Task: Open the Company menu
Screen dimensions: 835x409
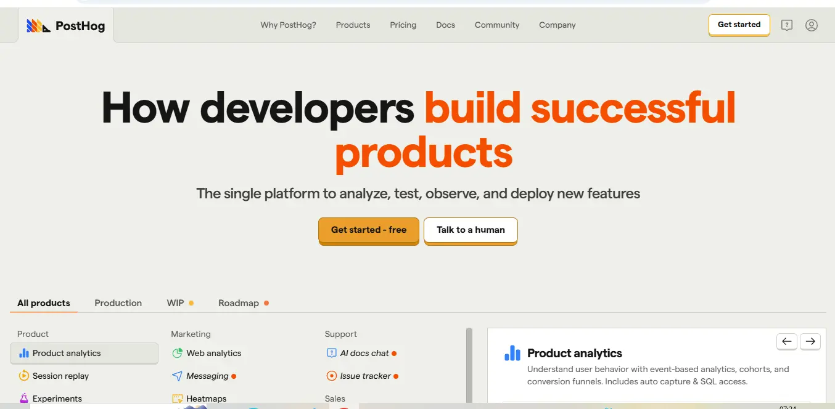Action: pyautogui.click(x=557, y=25)
